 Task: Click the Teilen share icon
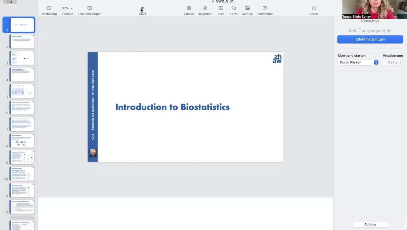(314, 8)
